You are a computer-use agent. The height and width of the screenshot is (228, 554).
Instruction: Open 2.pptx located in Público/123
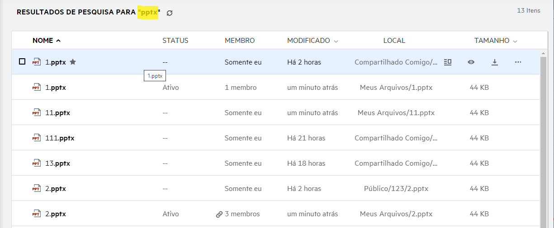click(x=56, y=189)
